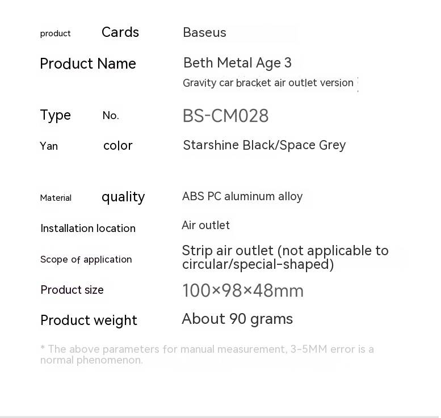Image resolution: width=441 pixels, height=418 pixels.
Task: Click the Beth Metal Age 3 text
Action: point(237,63)
